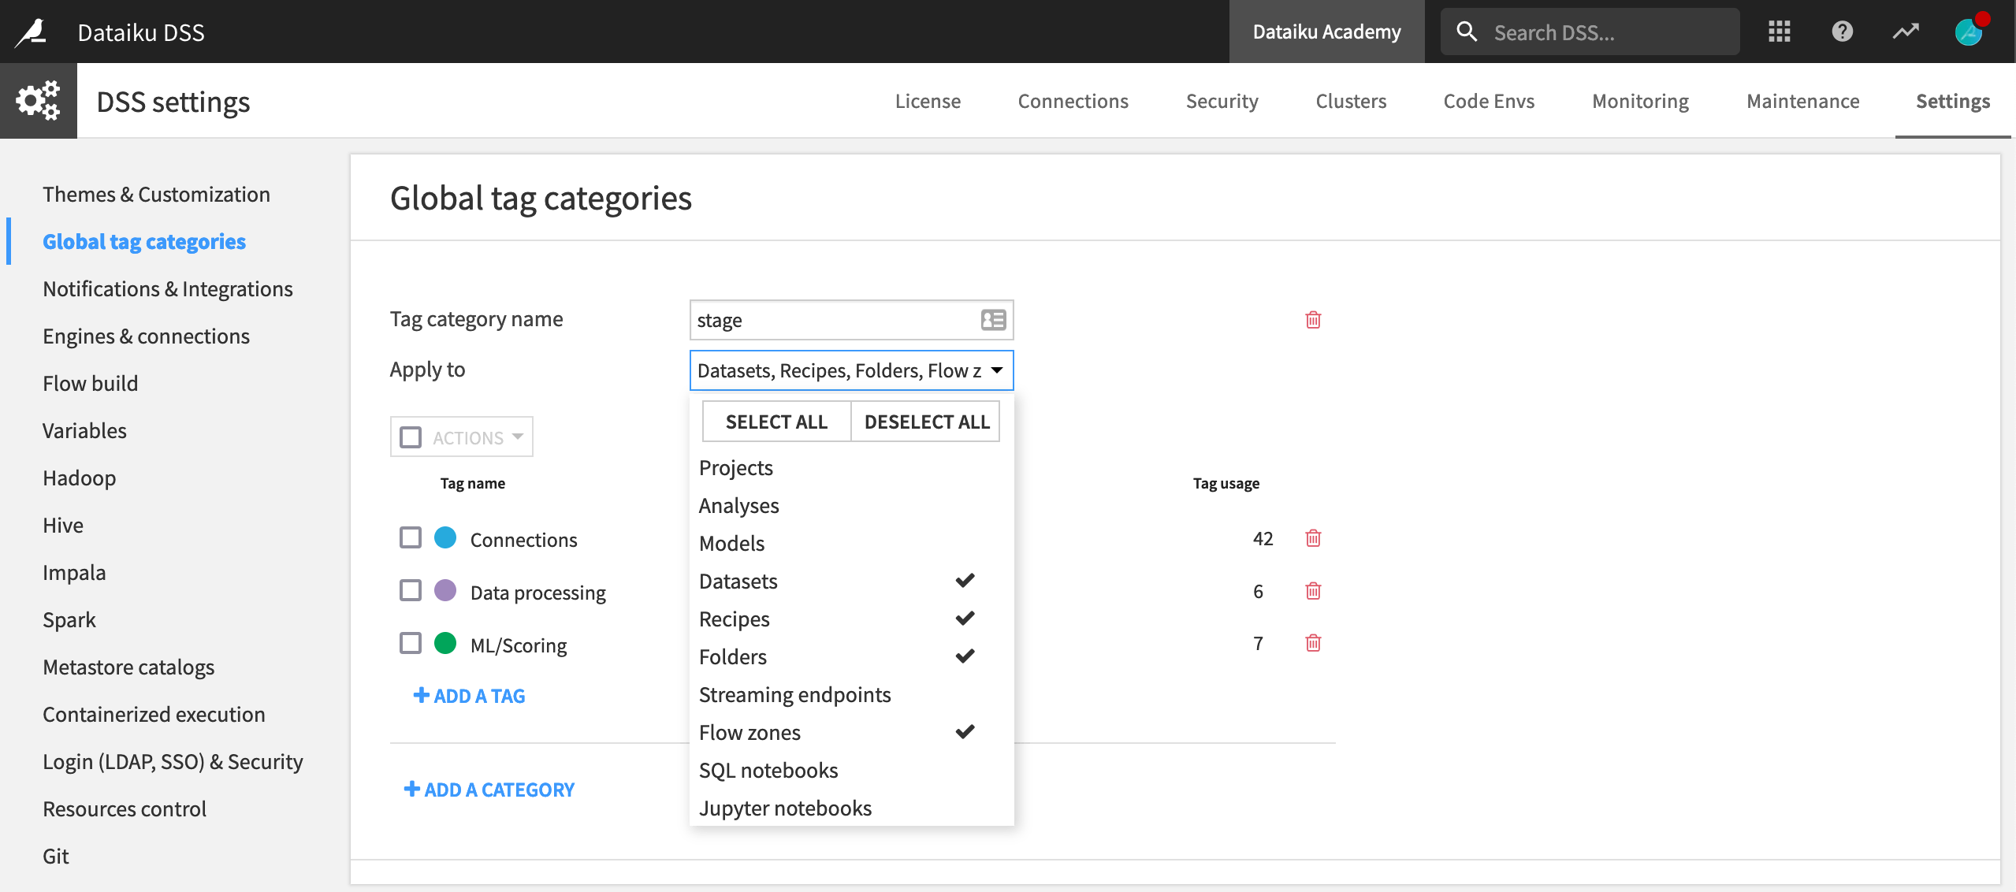This screenshot has width=2016, height=892.
Task: Open the Monitoring tab
Action: pos(1640,101)
